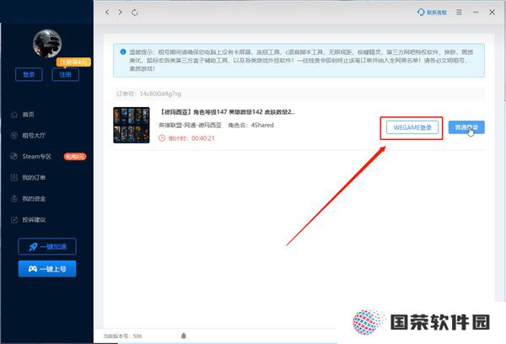The width and height of the screenshot is (506, 344).
Task: Click the home icon in the sidebar
Action: [x=13, y=114]
